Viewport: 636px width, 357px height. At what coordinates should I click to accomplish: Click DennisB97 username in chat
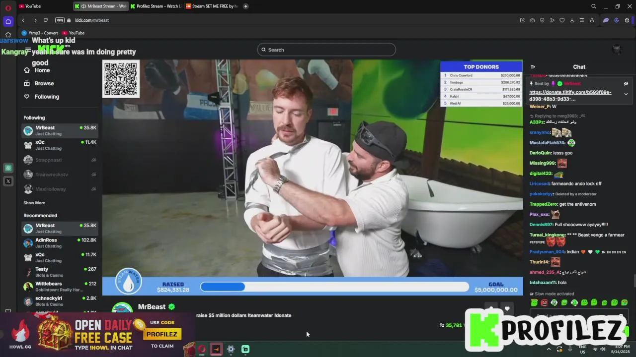click(x=541, y=225)
